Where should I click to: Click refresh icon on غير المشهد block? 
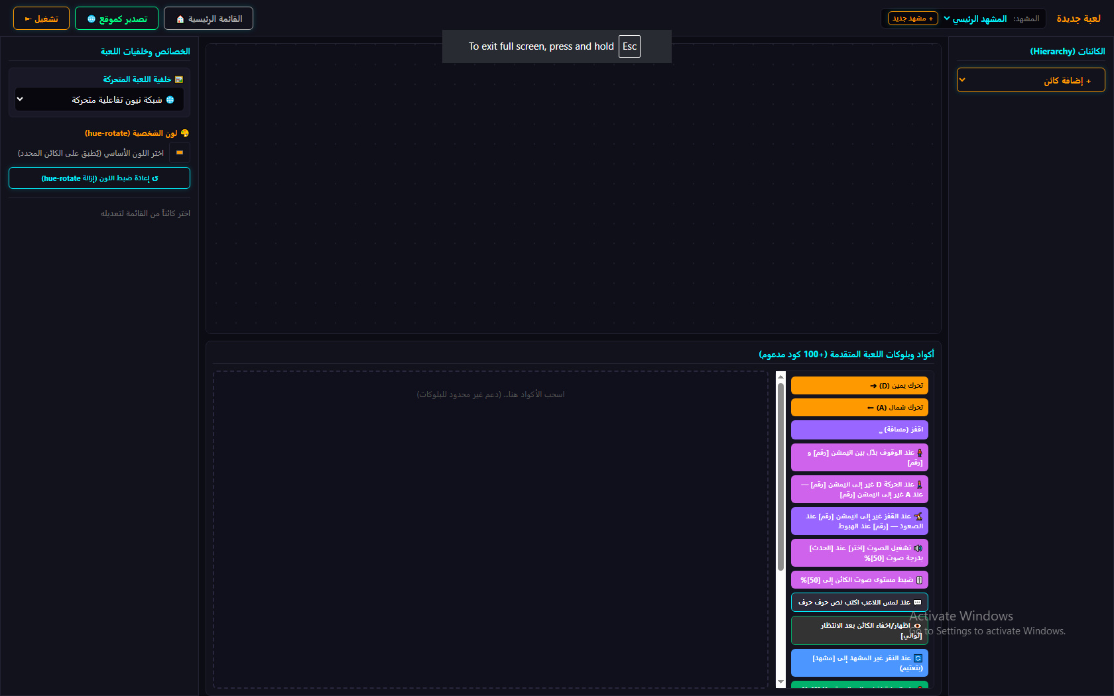click(918, 658)
